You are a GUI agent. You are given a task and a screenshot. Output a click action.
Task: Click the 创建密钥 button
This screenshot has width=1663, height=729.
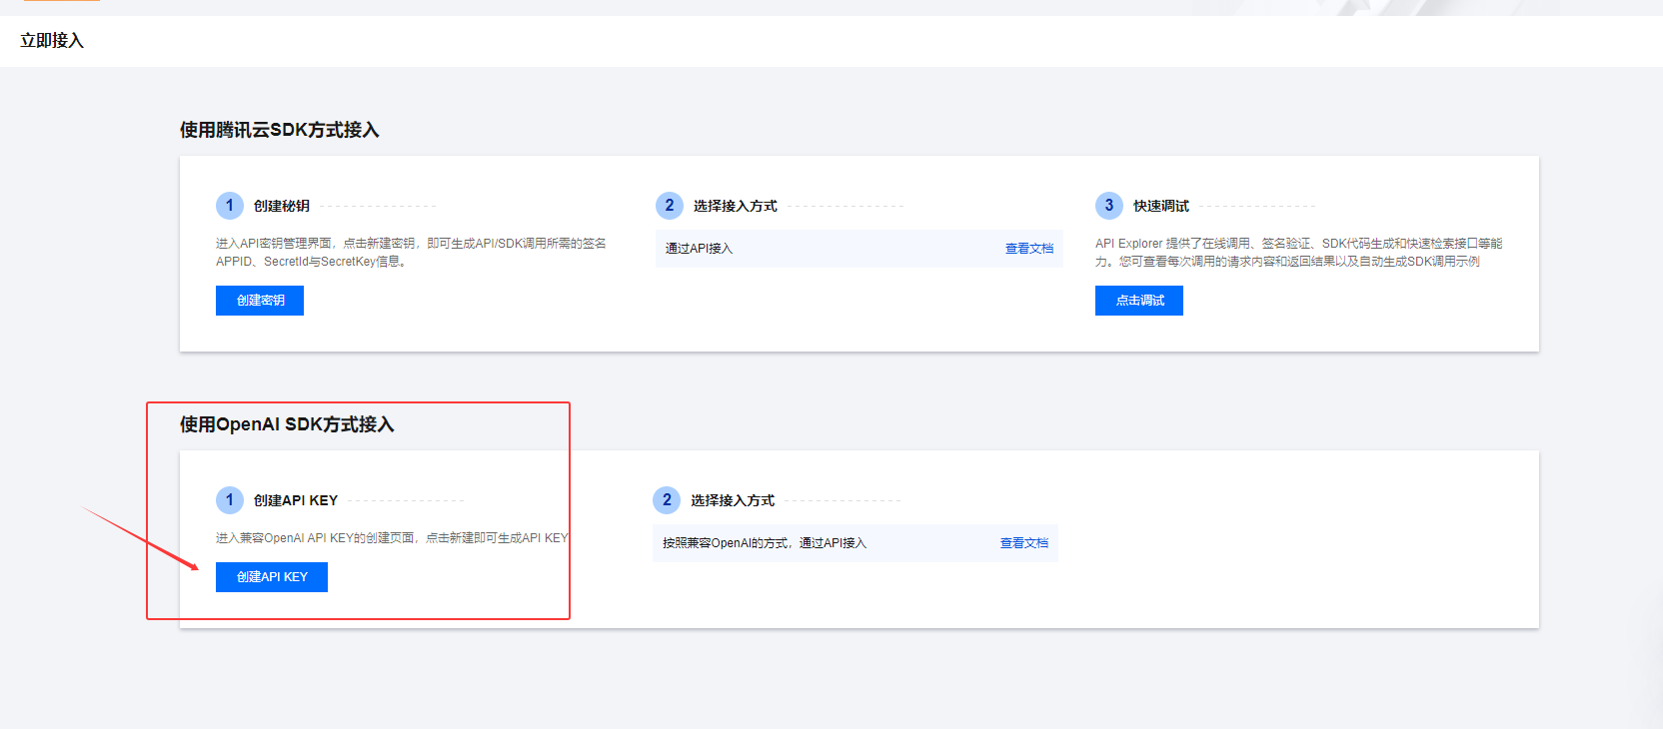coord(260,301)
